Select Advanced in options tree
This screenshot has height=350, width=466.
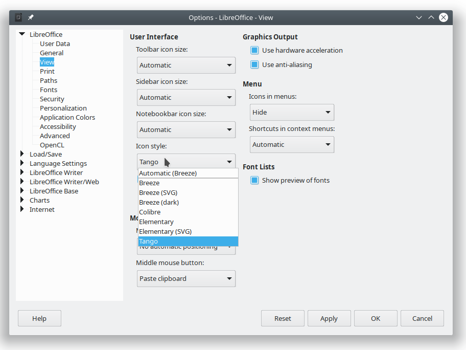55,136
